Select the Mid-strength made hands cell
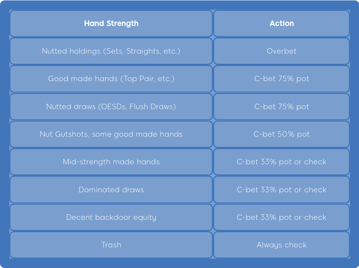 click(x=111, y=162)
